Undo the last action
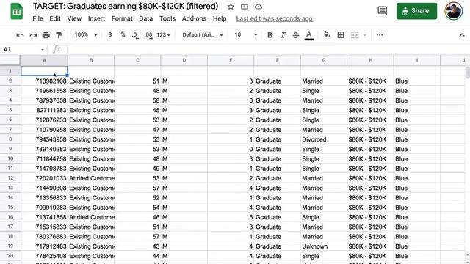This screenshot has width=470, height=264. click(20, 35)
